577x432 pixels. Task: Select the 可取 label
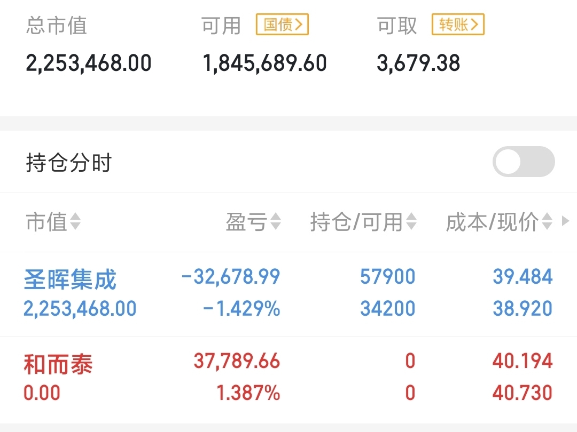pos(396,26)
